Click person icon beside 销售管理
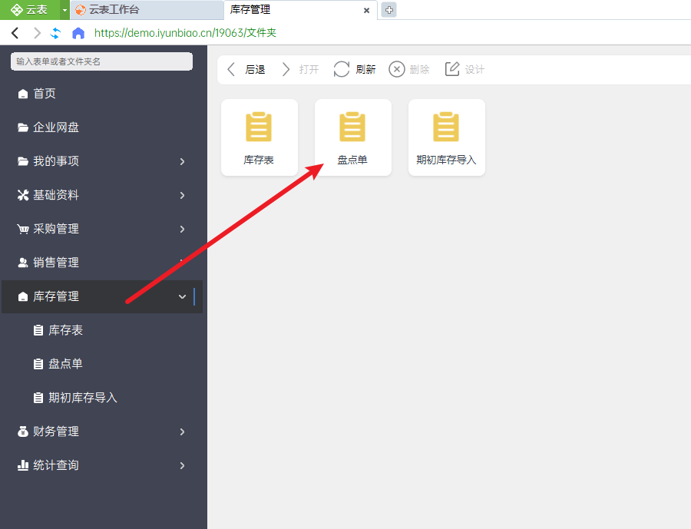Screen dimensions: 691x529 click(x=23, y=263)
